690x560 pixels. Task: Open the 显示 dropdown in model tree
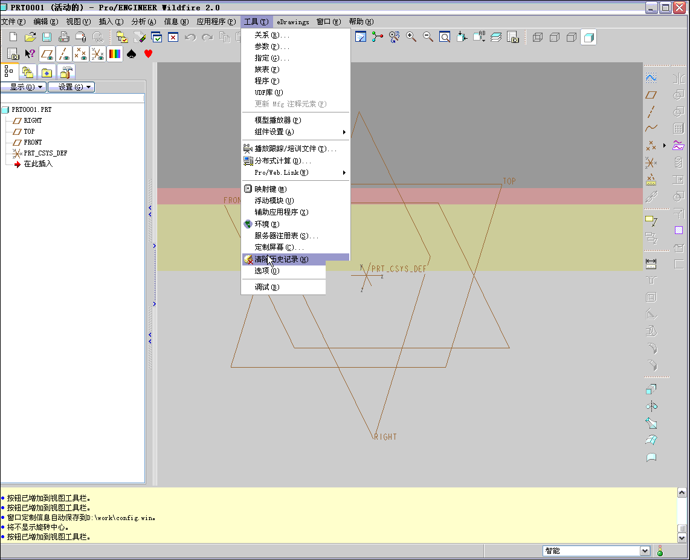tap(24, 87)
